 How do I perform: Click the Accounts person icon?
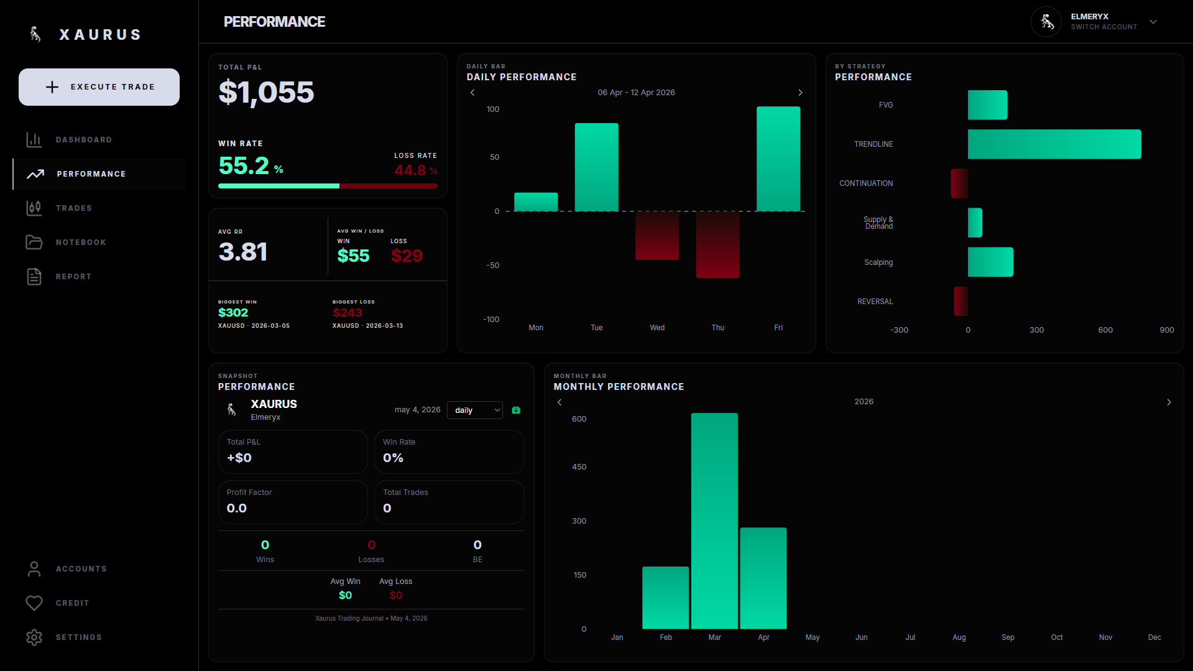[34, 569]
